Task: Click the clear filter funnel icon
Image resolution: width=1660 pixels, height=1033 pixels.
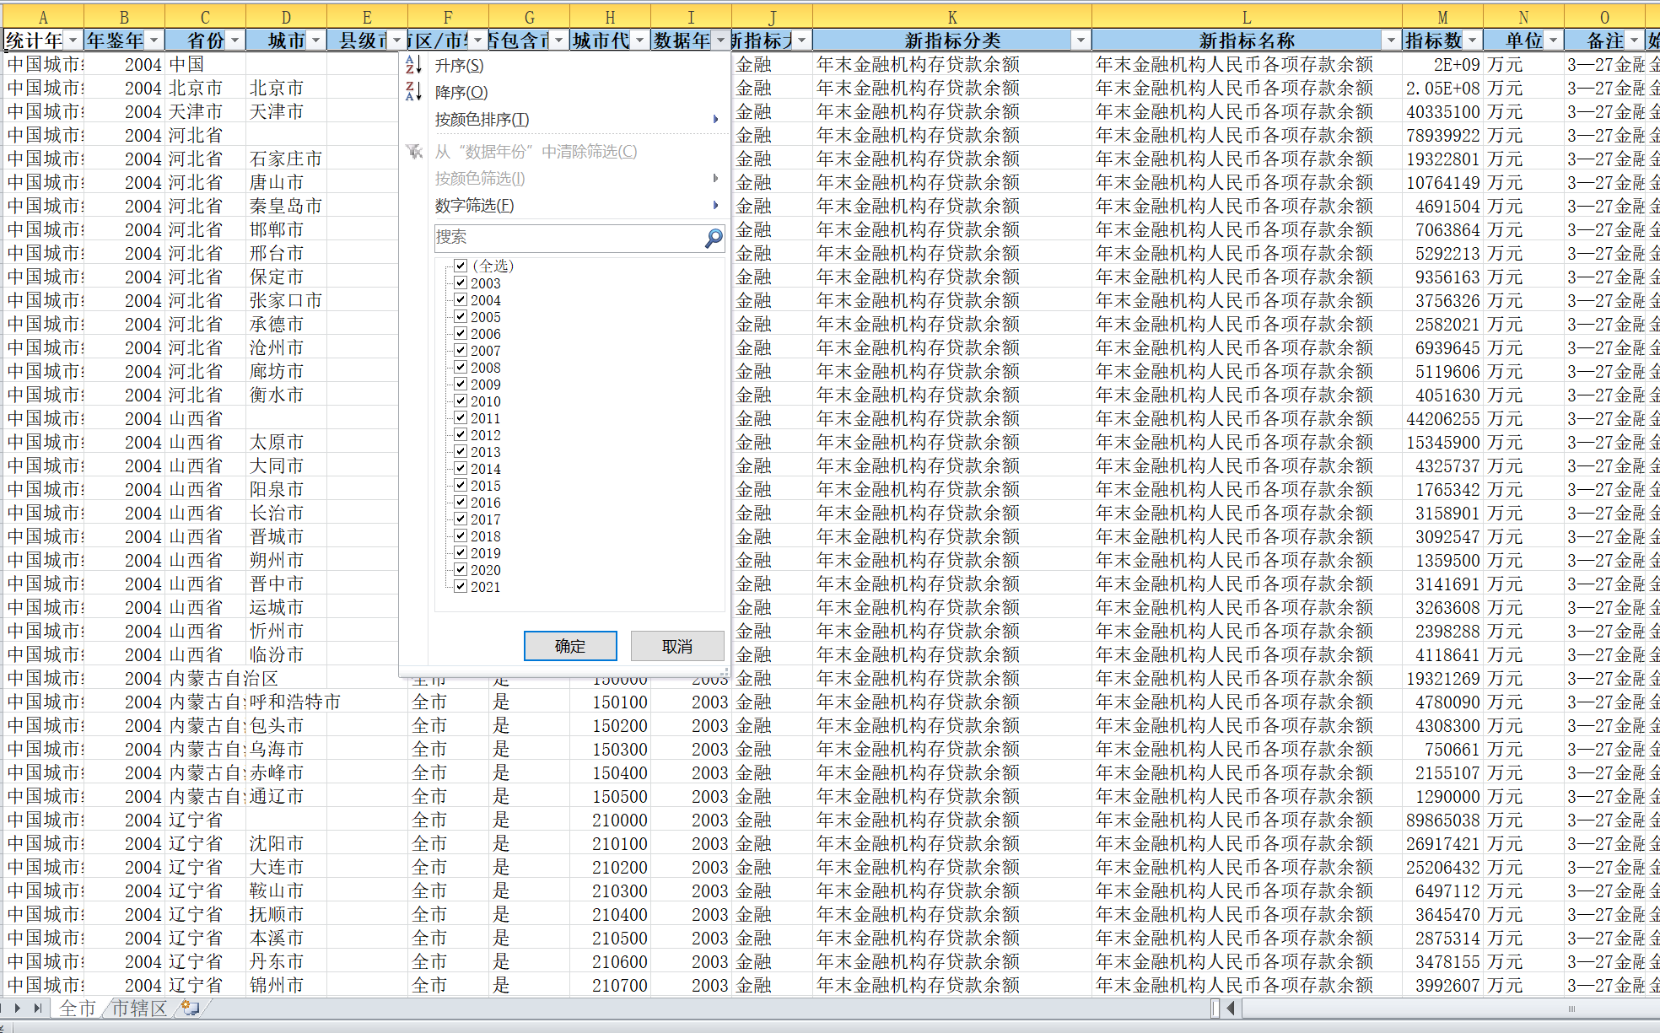Action: (x=413, y=152)
